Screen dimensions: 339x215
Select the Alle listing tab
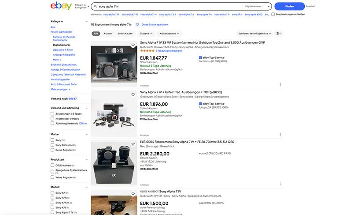pos(96,34)
